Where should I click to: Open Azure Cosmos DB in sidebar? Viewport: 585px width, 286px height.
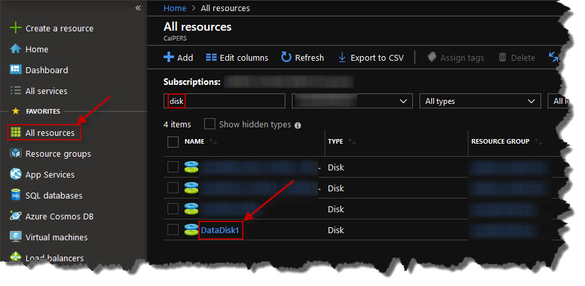60,216
